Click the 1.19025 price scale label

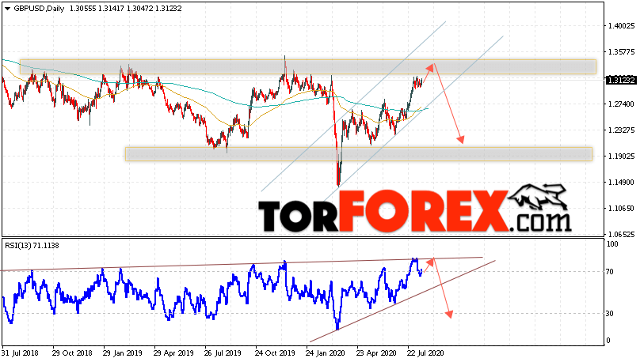621,156
